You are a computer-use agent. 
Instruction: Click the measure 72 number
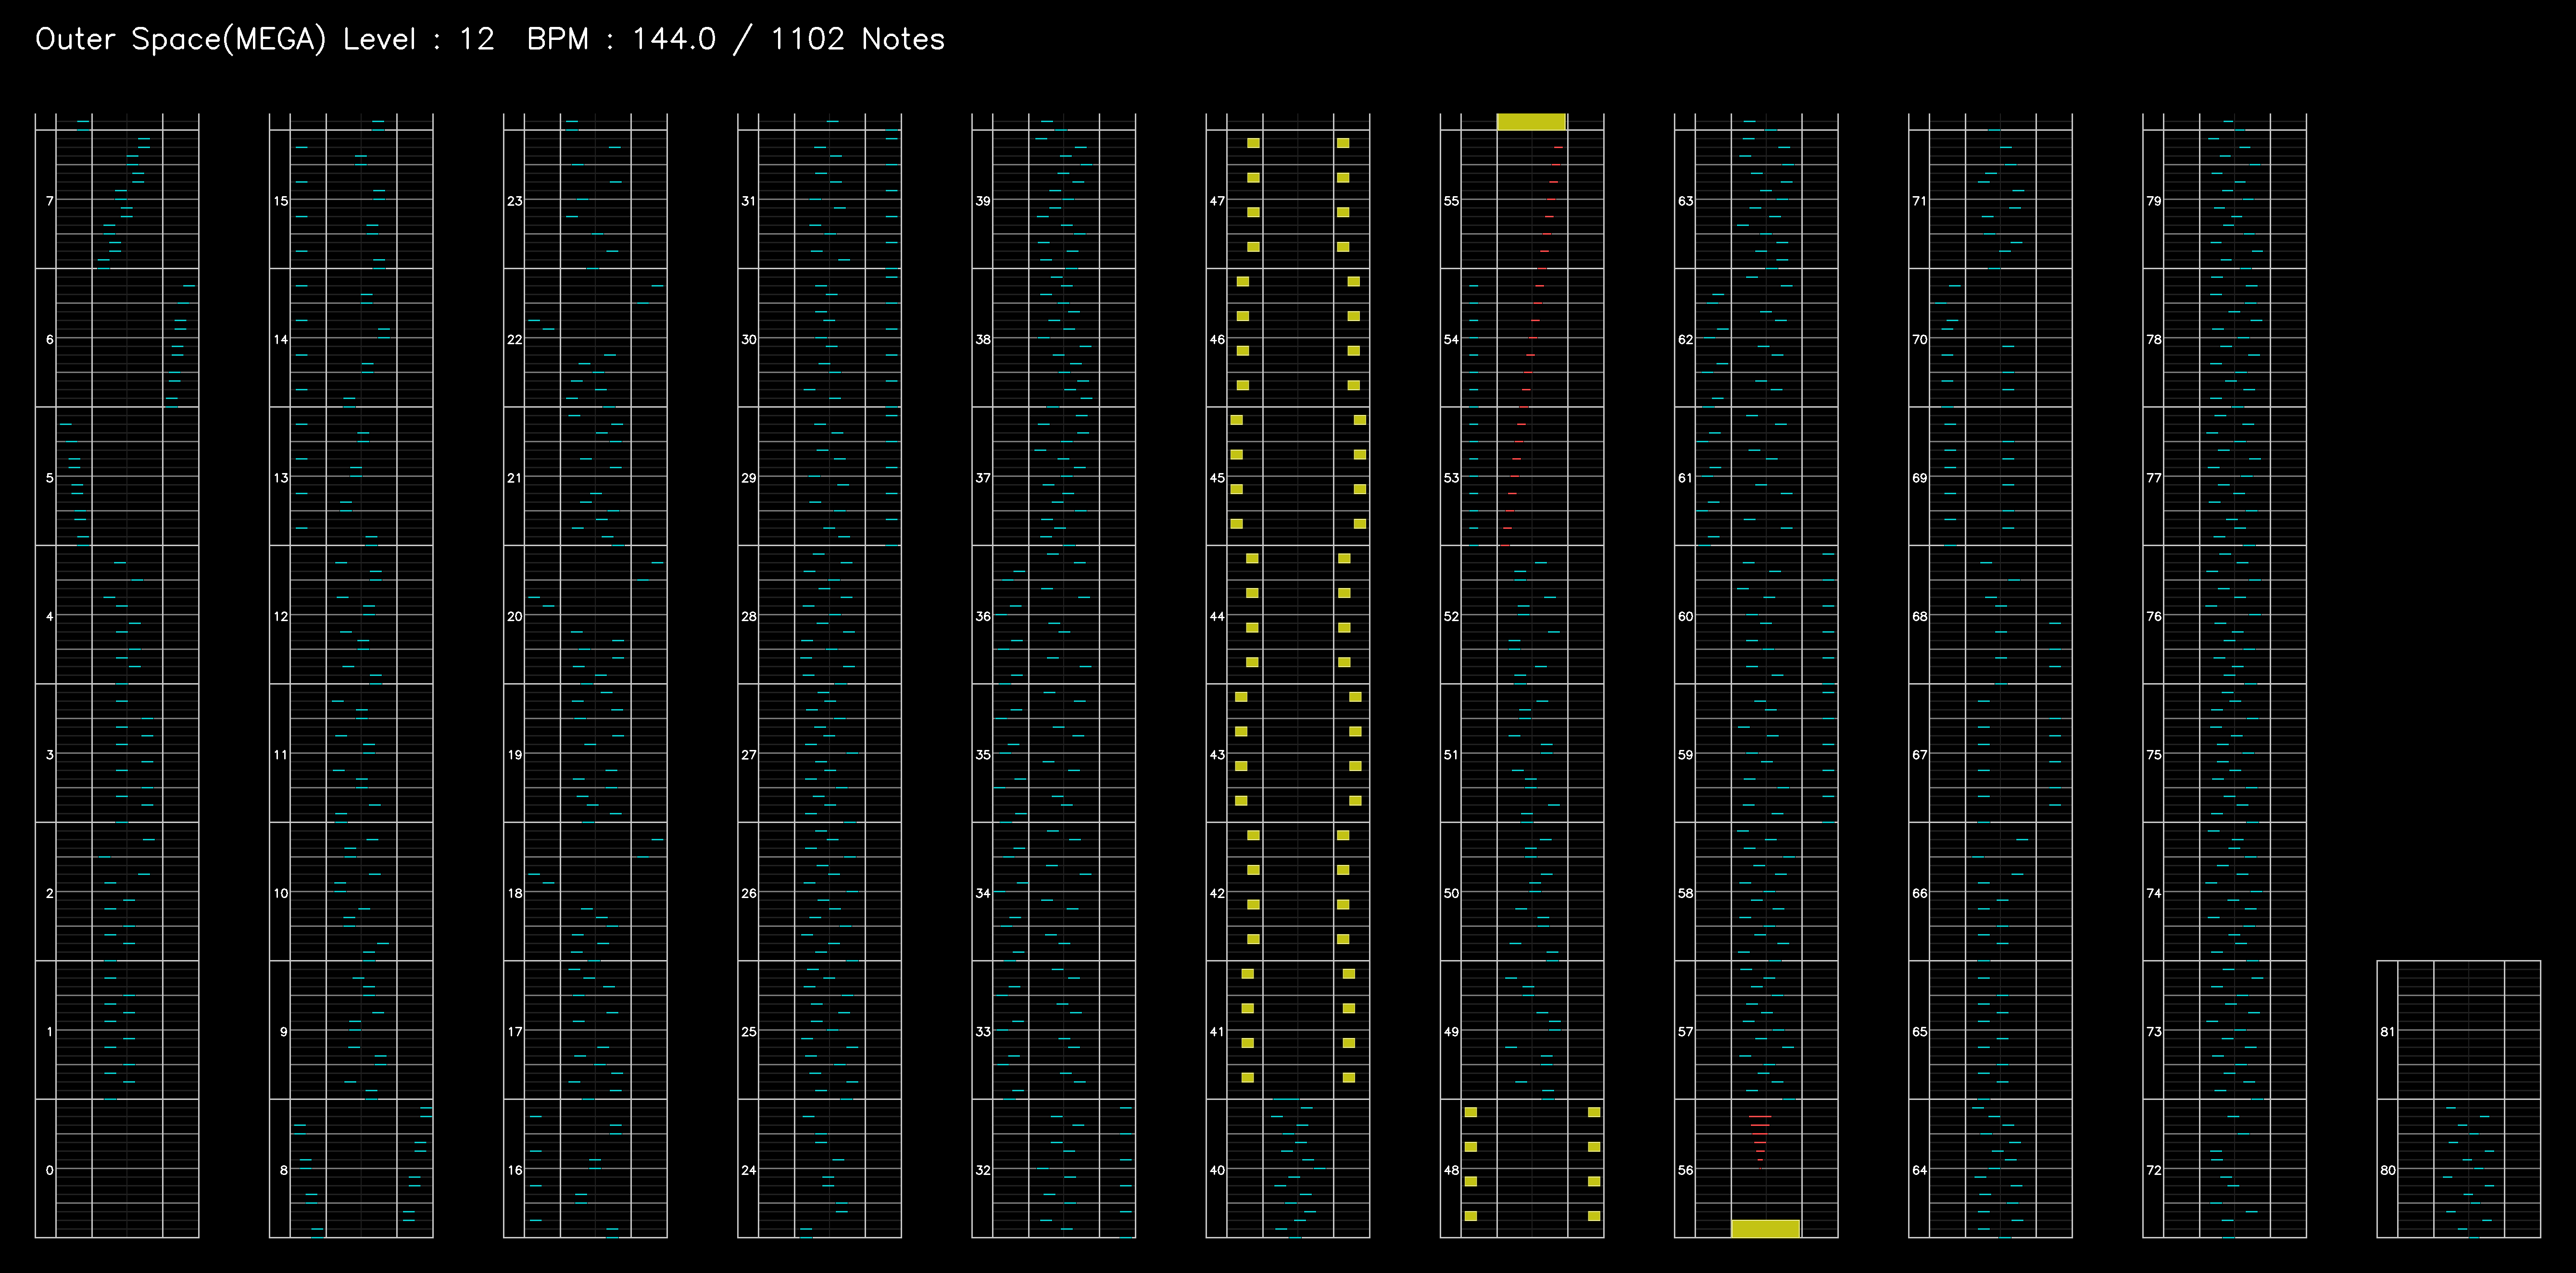click(2153, 1170)
